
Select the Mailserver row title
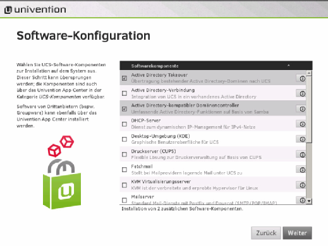click(142, 197)
